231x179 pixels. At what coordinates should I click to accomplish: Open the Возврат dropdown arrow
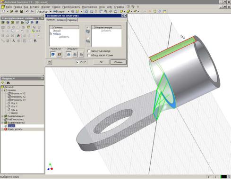coord(68,11)
